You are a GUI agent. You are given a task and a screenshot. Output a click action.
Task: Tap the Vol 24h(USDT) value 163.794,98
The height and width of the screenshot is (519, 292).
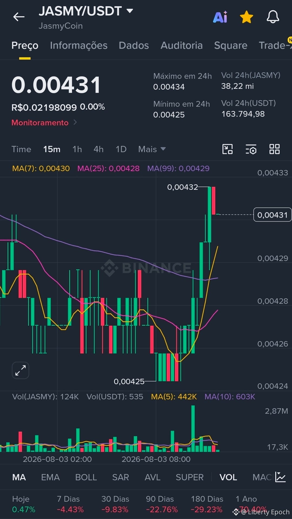point(243,114)
